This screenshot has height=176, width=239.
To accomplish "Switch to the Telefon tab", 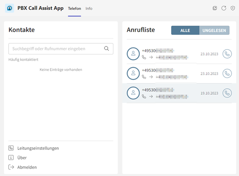I will tap(74, 8).
